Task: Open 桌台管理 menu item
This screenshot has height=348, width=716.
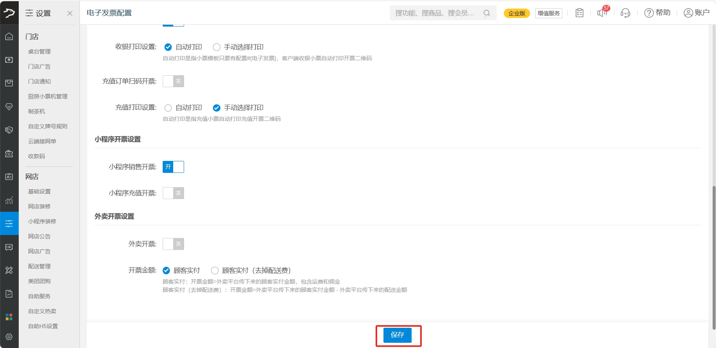Action: point(39,52)
